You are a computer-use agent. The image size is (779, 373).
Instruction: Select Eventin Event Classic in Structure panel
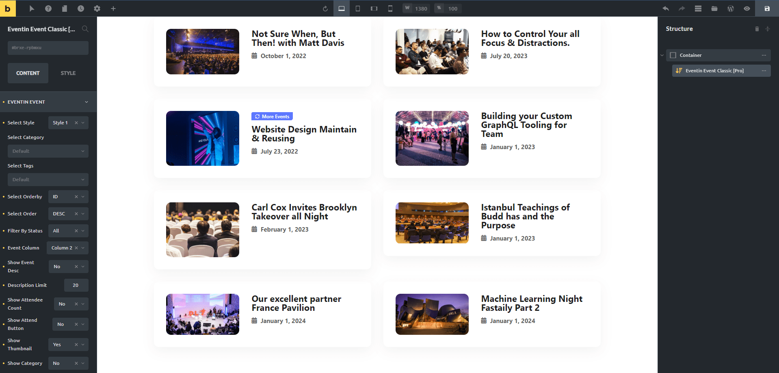coord(714,71)
